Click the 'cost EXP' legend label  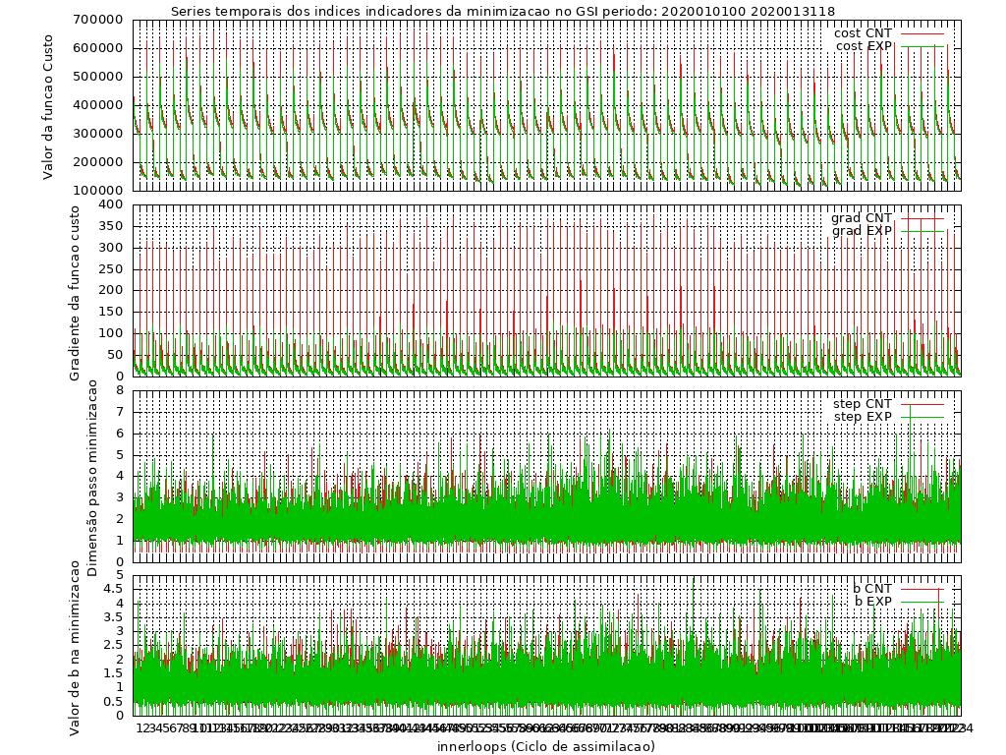pyautogui.click(x=863, y=46)
